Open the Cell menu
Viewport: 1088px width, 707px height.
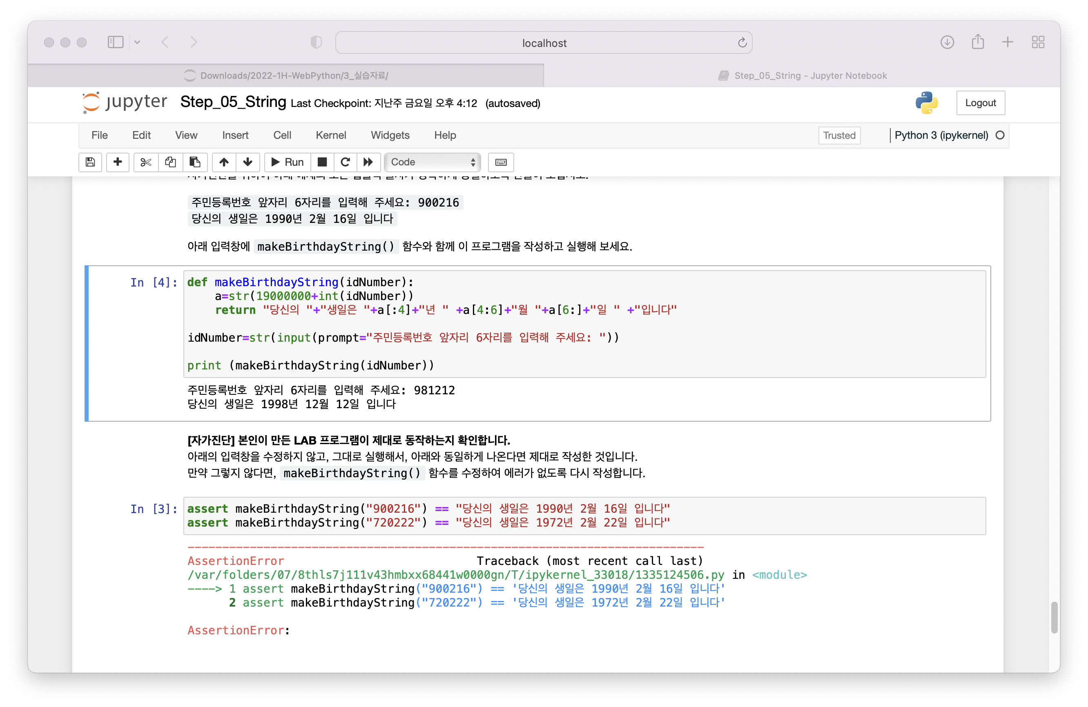tap(282, 135)
